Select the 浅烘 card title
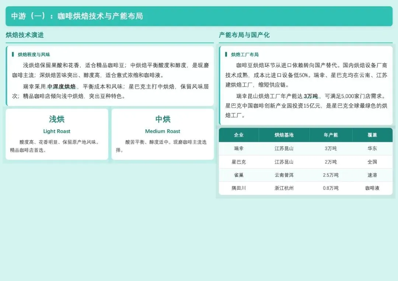The image size is (398, 281). pos(57,119)
